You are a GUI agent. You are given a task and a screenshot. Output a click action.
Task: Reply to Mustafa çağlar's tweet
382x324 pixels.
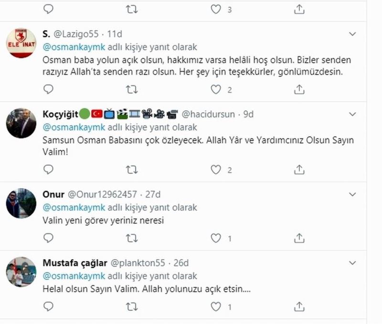(x=48, y=306)
